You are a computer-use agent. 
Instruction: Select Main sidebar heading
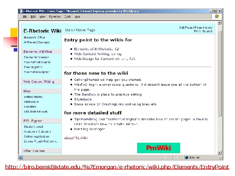(27, 91)
